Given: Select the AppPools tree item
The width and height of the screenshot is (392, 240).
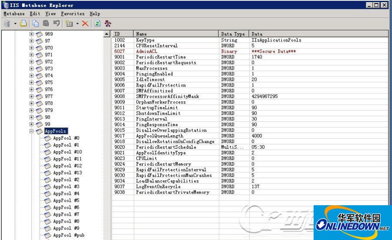Looking at the screenshot, I should coord(55,131).
